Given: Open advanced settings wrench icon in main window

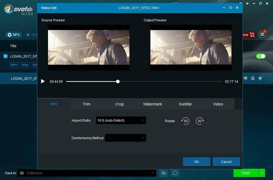Looking at the screenshot, I should pos(245,78).
